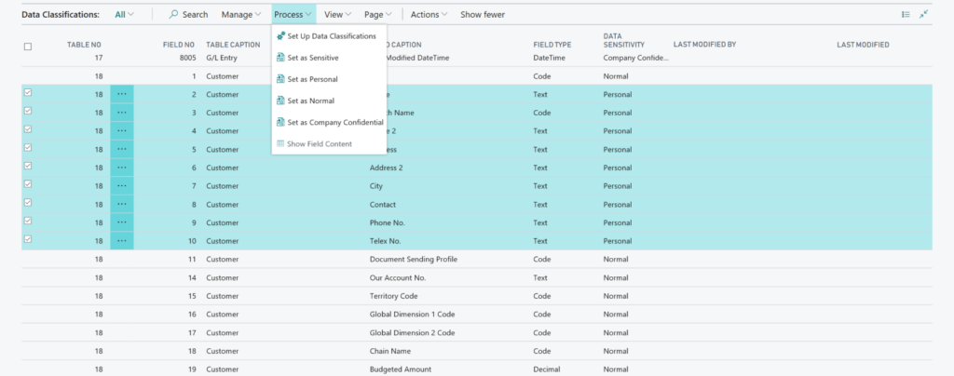
Task: Open the Manage dropdown menu
Action: coord(241,15)
